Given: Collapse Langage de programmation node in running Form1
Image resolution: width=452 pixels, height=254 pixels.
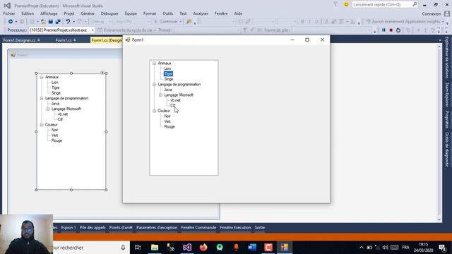Looking at the screenshot, I should [x=154, y=85].
